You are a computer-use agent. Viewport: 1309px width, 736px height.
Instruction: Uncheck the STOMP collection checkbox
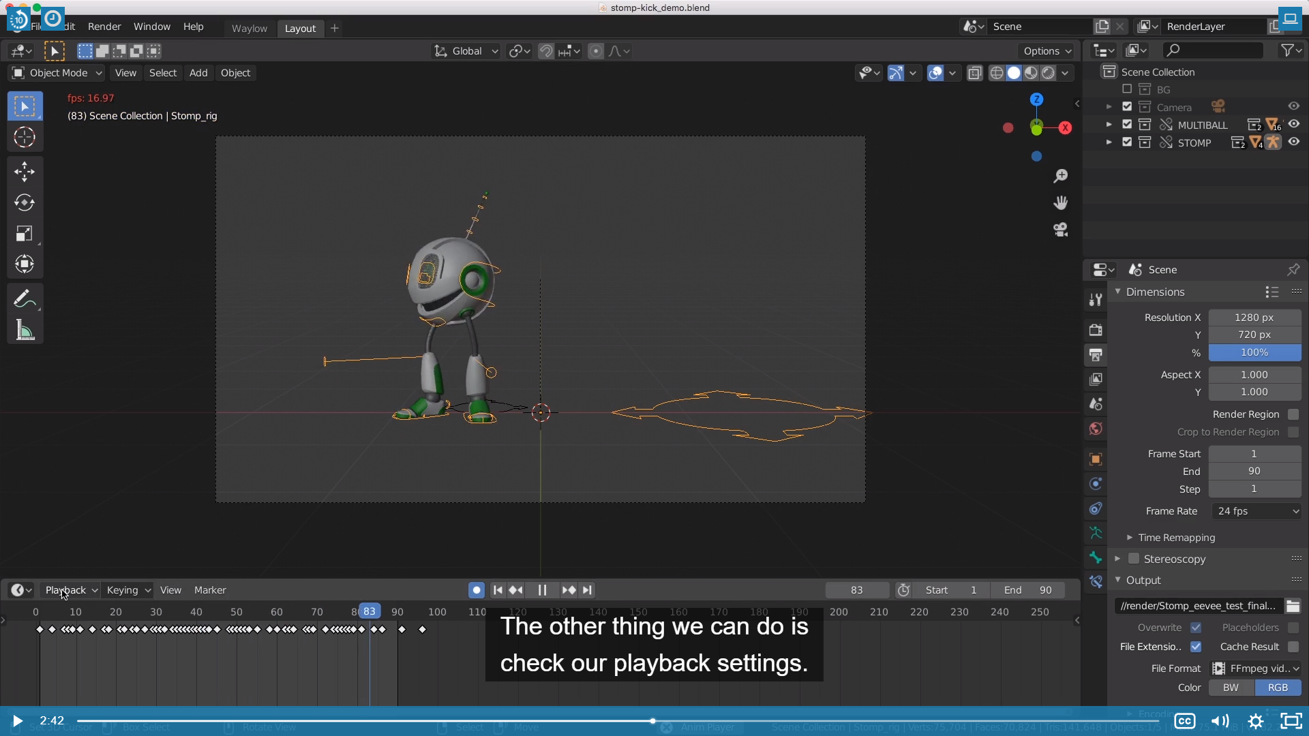click(x=1127, y=142)
